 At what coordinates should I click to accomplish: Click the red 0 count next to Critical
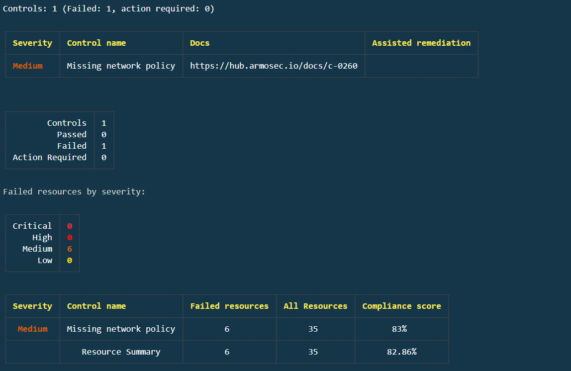pos(70,226)
